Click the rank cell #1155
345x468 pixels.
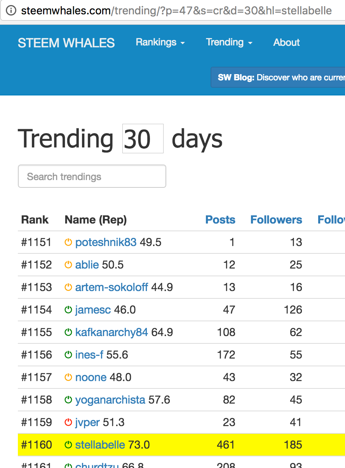37,333
